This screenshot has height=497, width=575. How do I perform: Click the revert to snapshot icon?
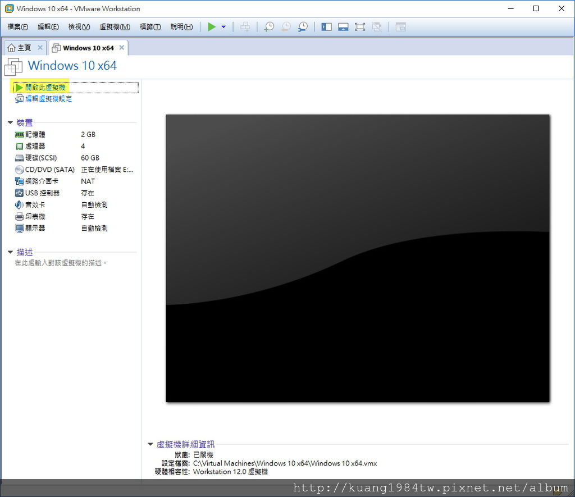286,27
